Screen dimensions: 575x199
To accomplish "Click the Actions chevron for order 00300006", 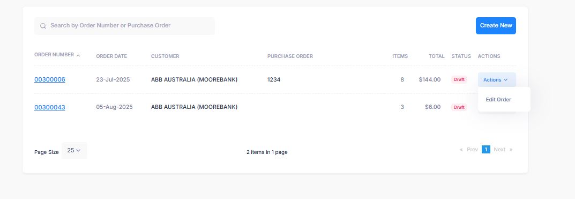I will [x=506, y=80].
